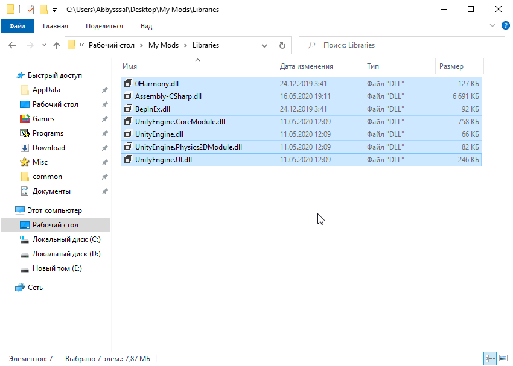Navigate to My Mods breadcrumb

click(164, 45)
